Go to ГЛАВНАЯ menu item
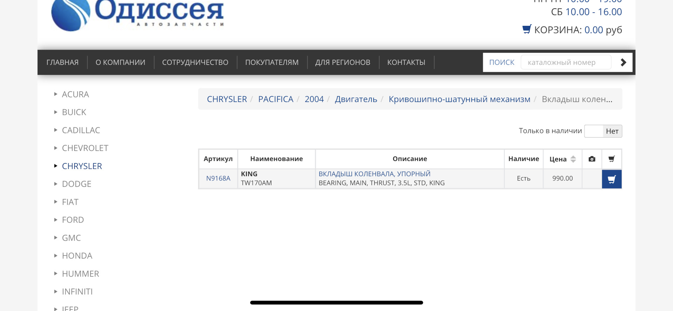 coord(62,62)
